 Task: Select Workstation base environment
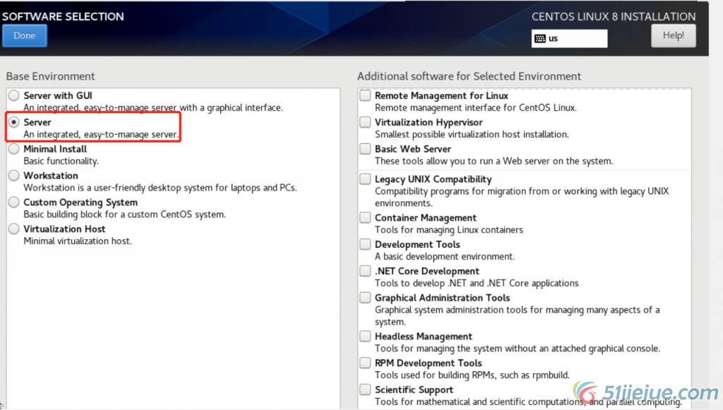click(14, 176)
